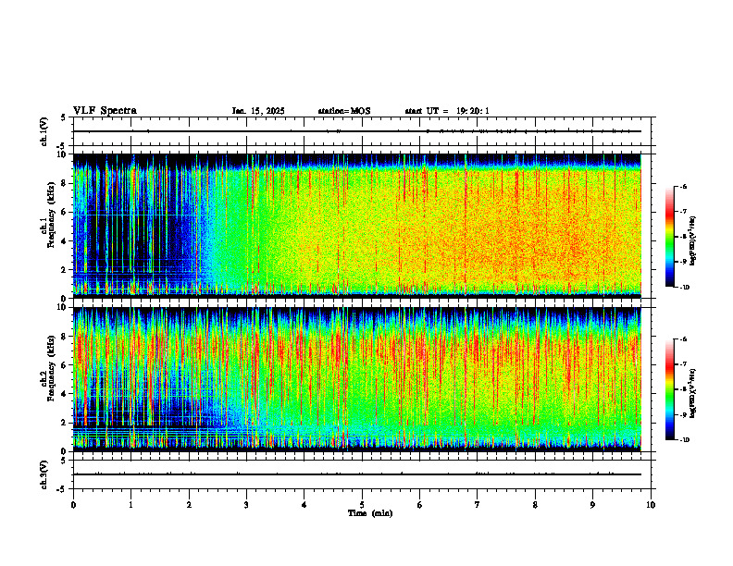The width and height of the screenshot is (733, 566).
Task: Click the ch.1 frequency tick label "6"
Action: point(65,212)
